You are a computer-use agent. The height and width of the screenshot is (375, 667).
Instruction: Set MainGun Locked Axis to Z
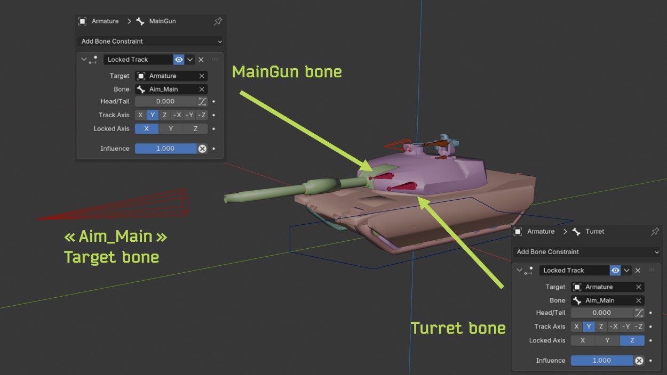click(x=195, y=129)
